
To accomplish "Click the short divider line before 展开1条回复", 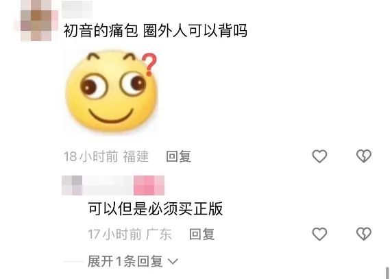I will pyautogui.click(x=73, y=261).
